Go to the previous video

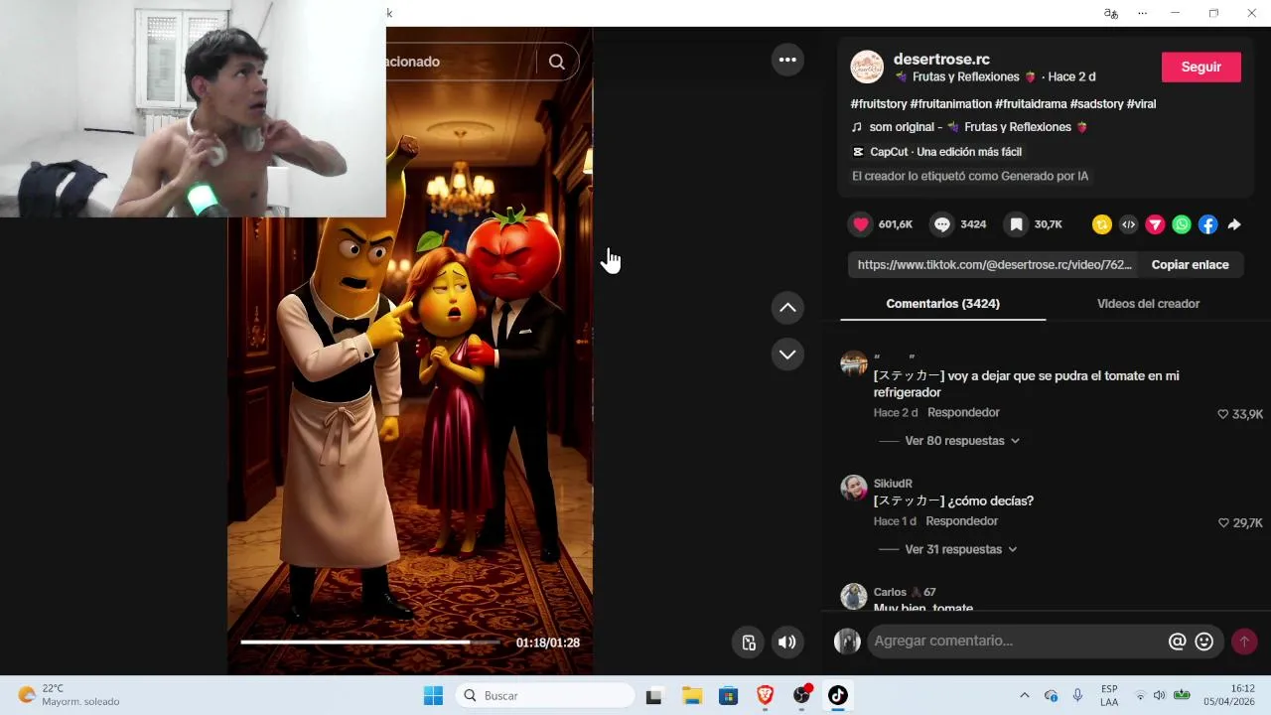(x=787, y=308)
